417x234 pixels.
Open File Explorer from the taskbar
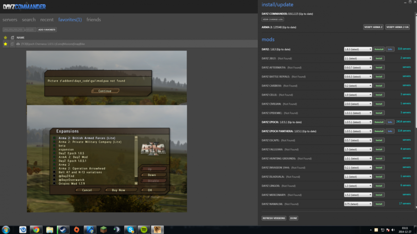50,230
